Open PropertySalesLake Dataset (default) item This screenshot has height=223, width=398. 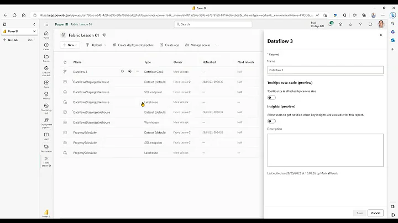click(85, 132)
